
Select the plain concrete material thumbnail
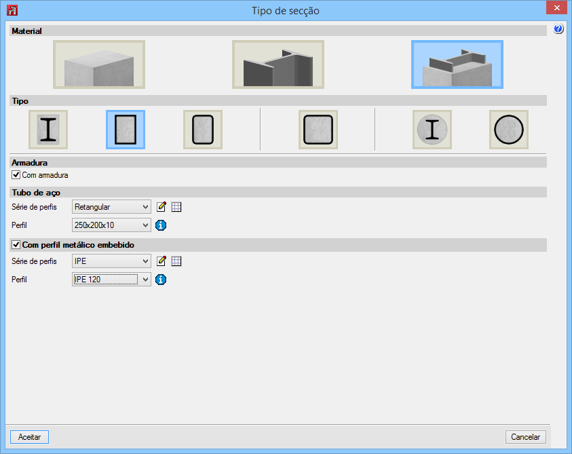point(99,64)
